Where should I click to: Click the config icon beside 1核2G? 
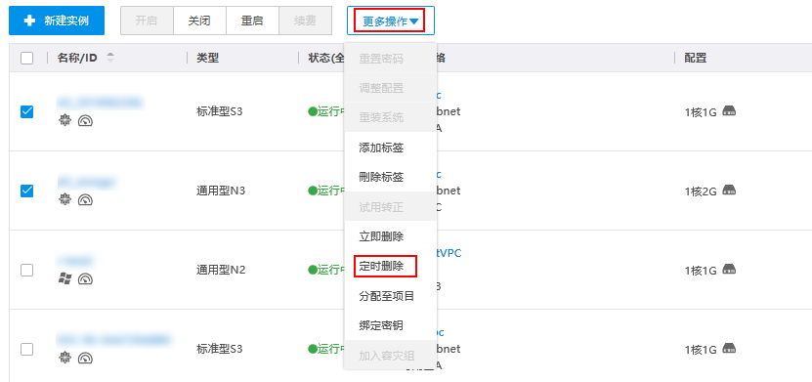729,190
